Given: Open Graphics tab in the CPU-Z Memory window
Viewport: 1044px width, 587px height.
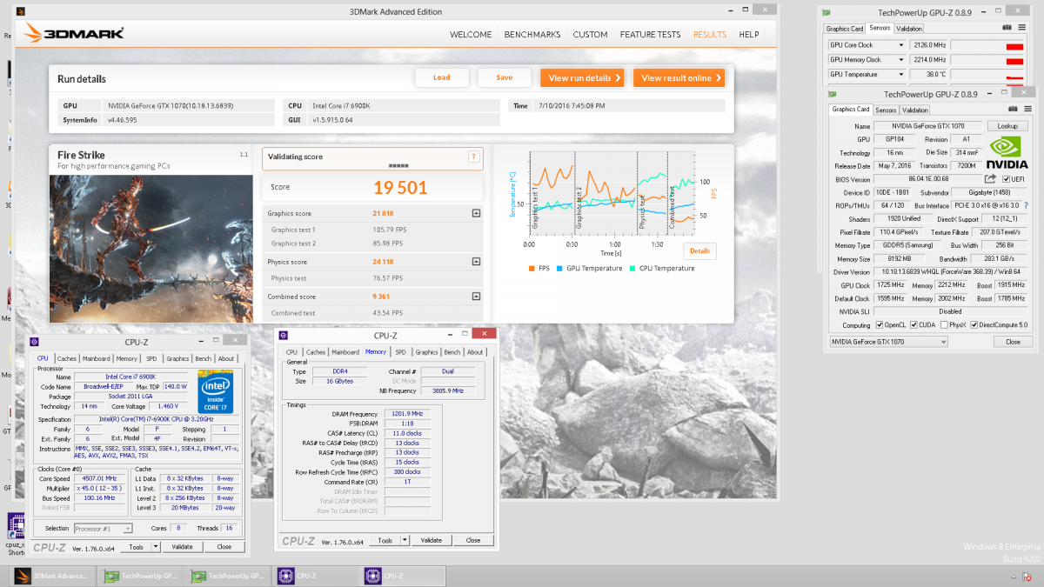Looking at the screenshot, I should [426, 352].
